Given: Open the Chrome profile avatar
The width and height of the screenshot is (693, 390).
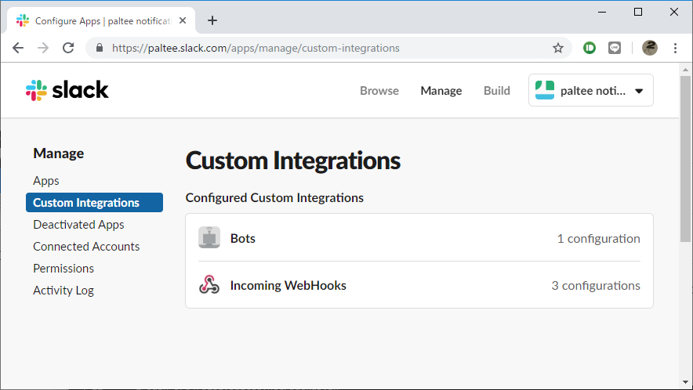Looking at the screenshot, I should coord(649,48).
